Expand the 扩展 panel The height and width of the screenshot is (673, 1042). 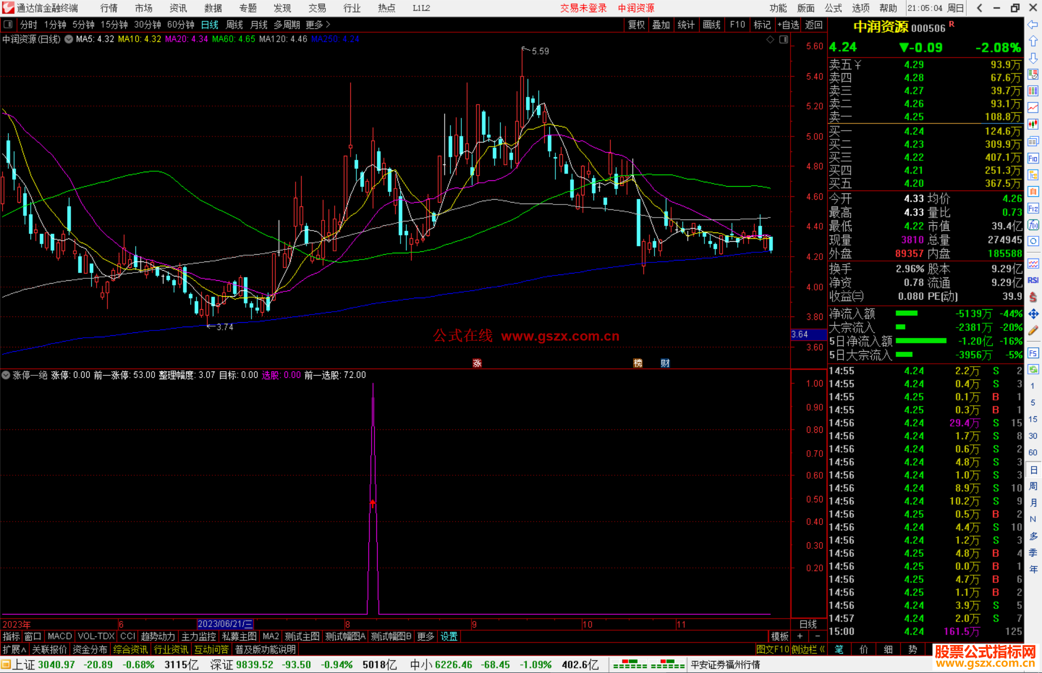tap(14, 649)
